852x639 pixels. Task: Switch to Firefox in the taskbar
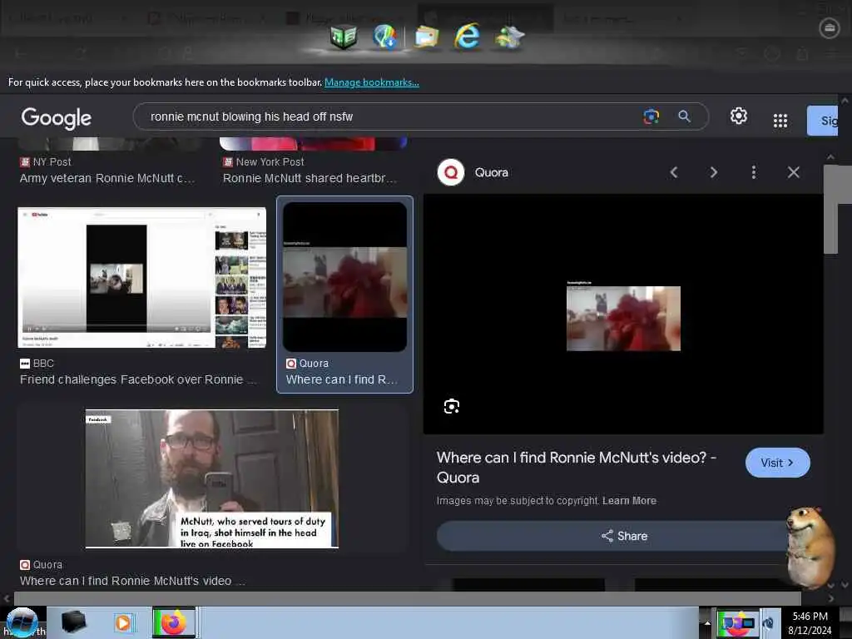[x=173, y=622]
